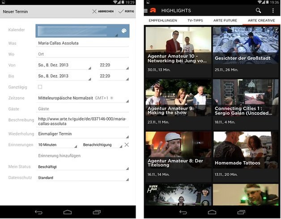Viewport: 281px width, 219px height.
Task: Tap the back button in calendar screen
Action: point(38,212)
